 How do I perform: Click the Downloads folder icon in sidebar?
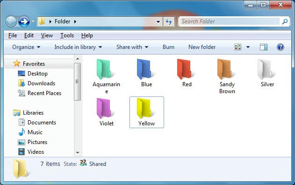tap(22, 83)
